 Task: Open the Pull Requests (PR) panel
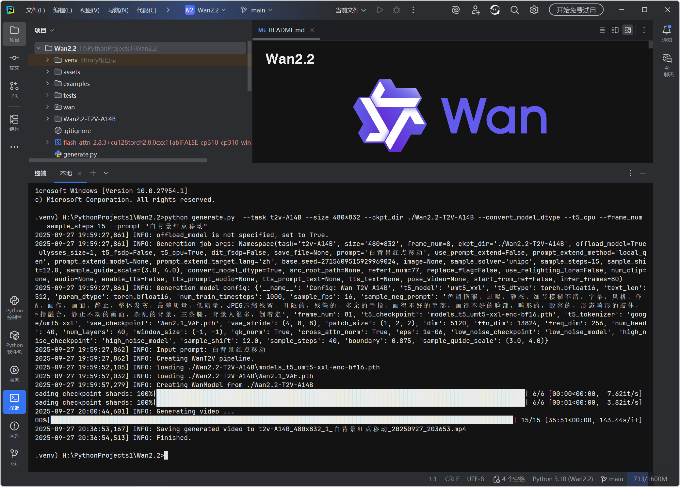click(x=14, y=90)
